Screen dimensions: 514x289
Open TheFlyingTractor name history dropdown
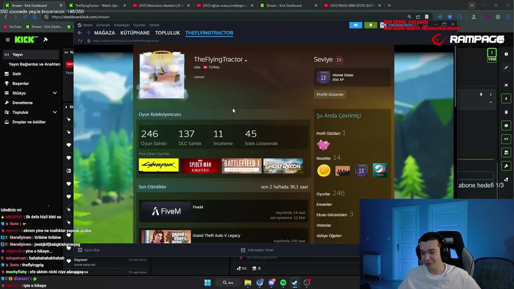(x=246, y=61)
